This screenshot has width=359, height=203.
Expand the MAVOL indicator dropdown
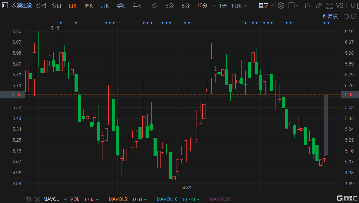(x=65, y=199)
